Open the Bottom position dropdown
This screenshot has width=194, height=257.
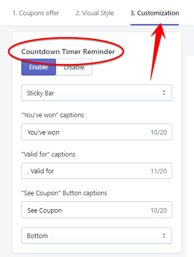pyautogui.click(x=96, y=236)
